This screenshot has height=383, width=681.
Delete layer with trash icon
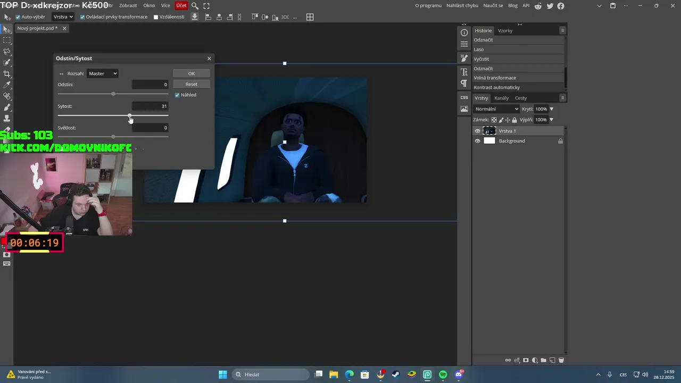coord(561,360)
